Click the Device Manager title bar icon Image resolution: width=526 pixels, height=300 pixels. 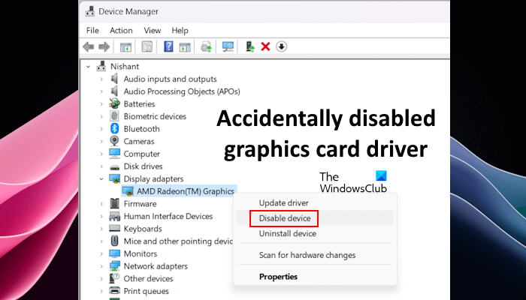(90, 11)
